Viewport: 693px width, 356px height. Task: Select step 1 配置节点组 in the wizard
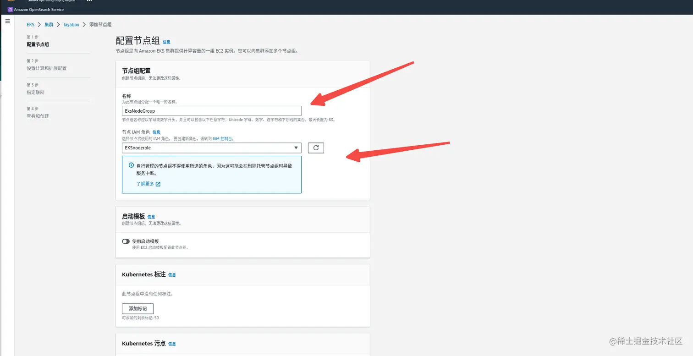(38, 44)
